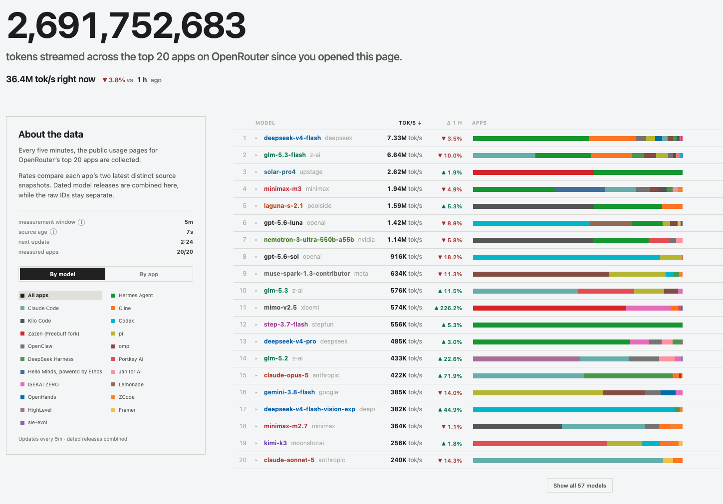
Task: Expand the glm-5.3-flash row
Action: coord(256,156)
